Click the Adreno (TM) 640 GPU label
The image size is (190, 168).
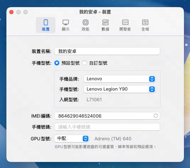[113, 139]
